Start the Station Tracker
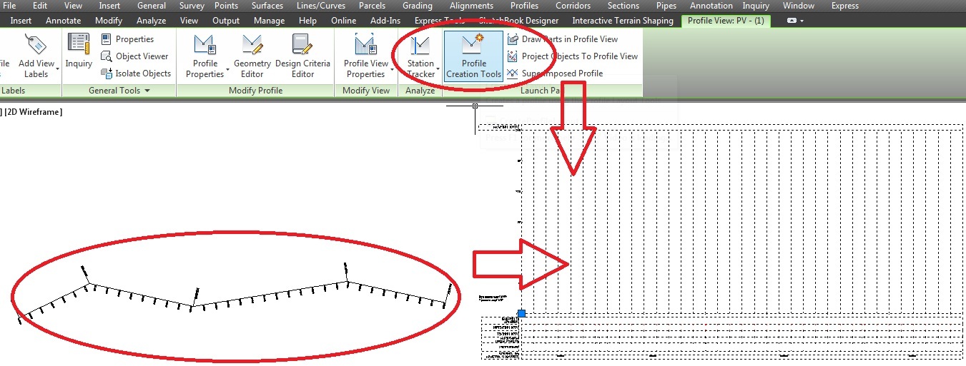The width and height of the screenshot is (966, 366). [x=420, y=56]
